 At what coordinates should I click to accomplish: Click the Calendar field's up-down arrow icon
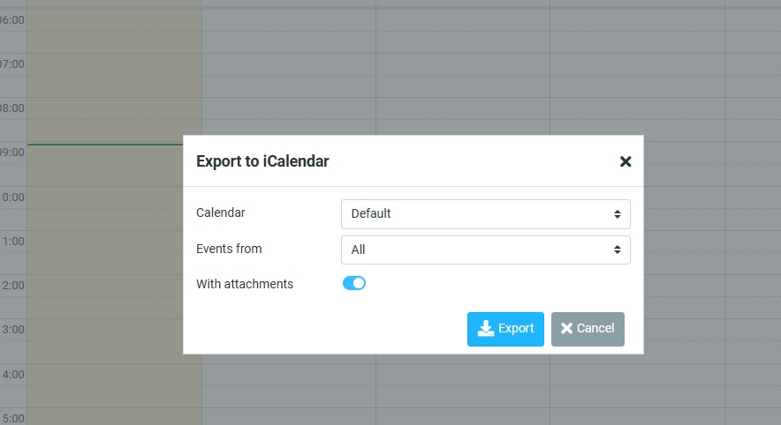pos(618,214)
